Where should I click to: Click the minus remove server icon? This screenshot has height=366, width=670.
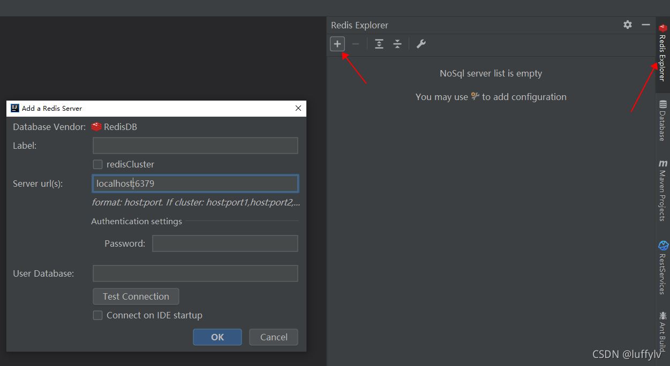click(x=356, y=44)
